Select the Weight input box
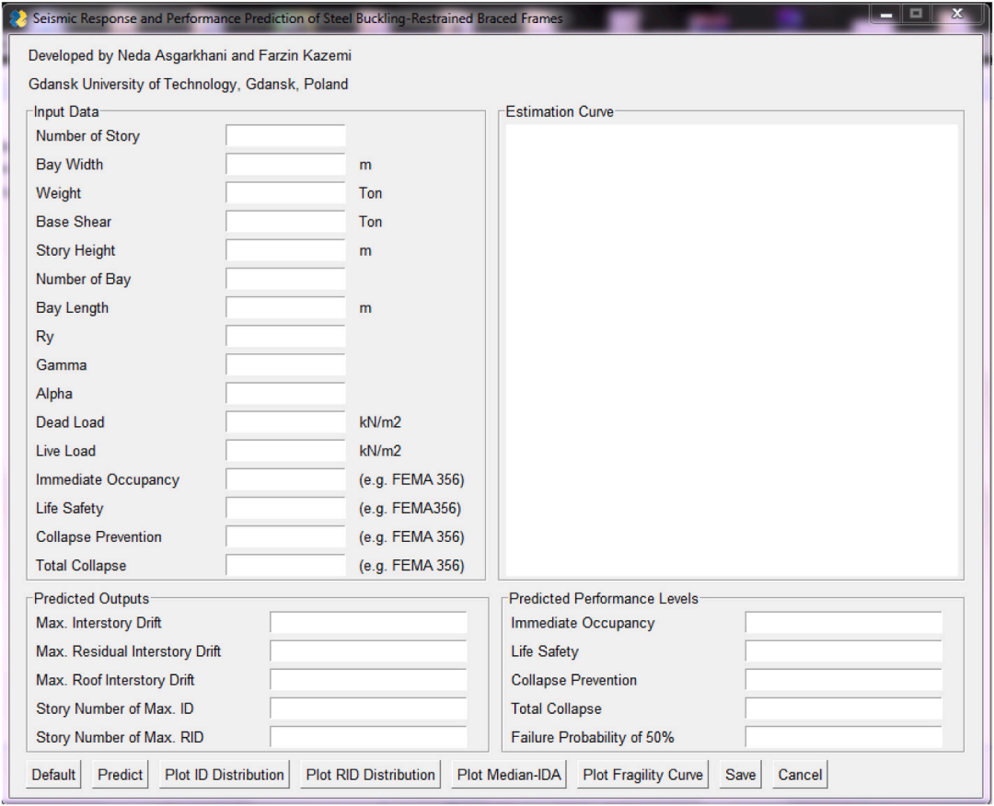 [x=285, y=192]
